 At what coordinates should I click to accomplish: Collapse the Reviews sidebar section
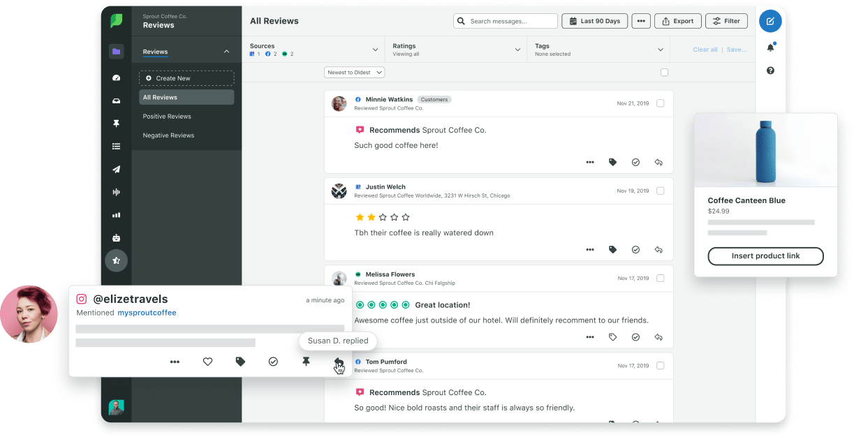pyautogui.click(x=226, y=52)
